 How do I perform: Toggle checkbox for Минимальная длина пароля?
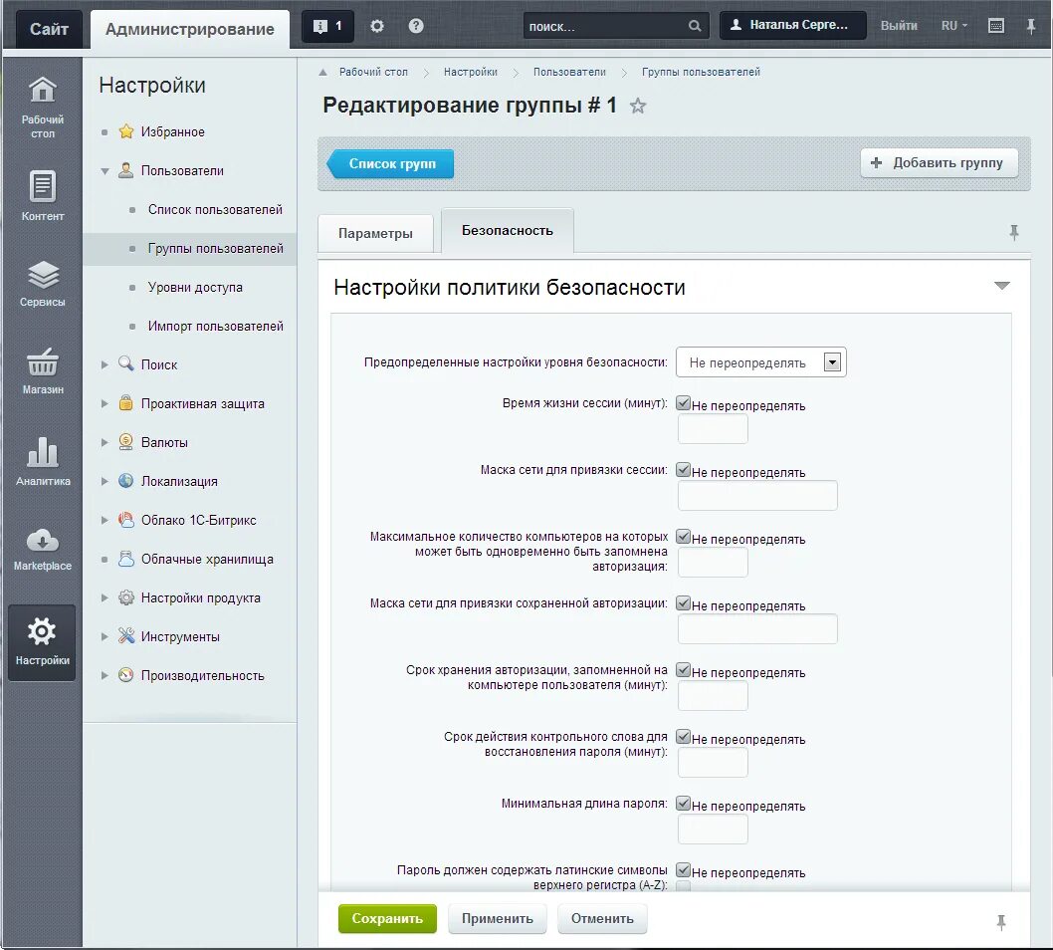pyautogui.click(x=683, y=803)
